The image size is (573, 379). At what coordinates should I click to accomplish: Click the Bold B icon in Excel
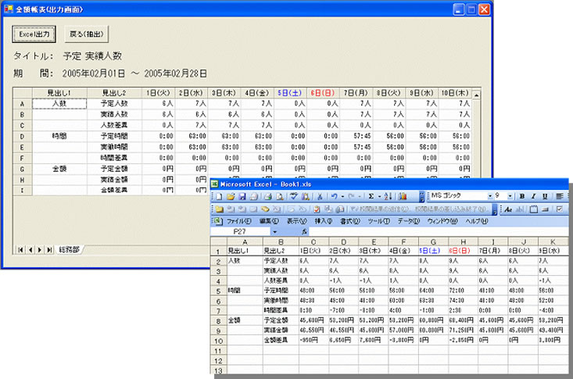click(522, 196)
